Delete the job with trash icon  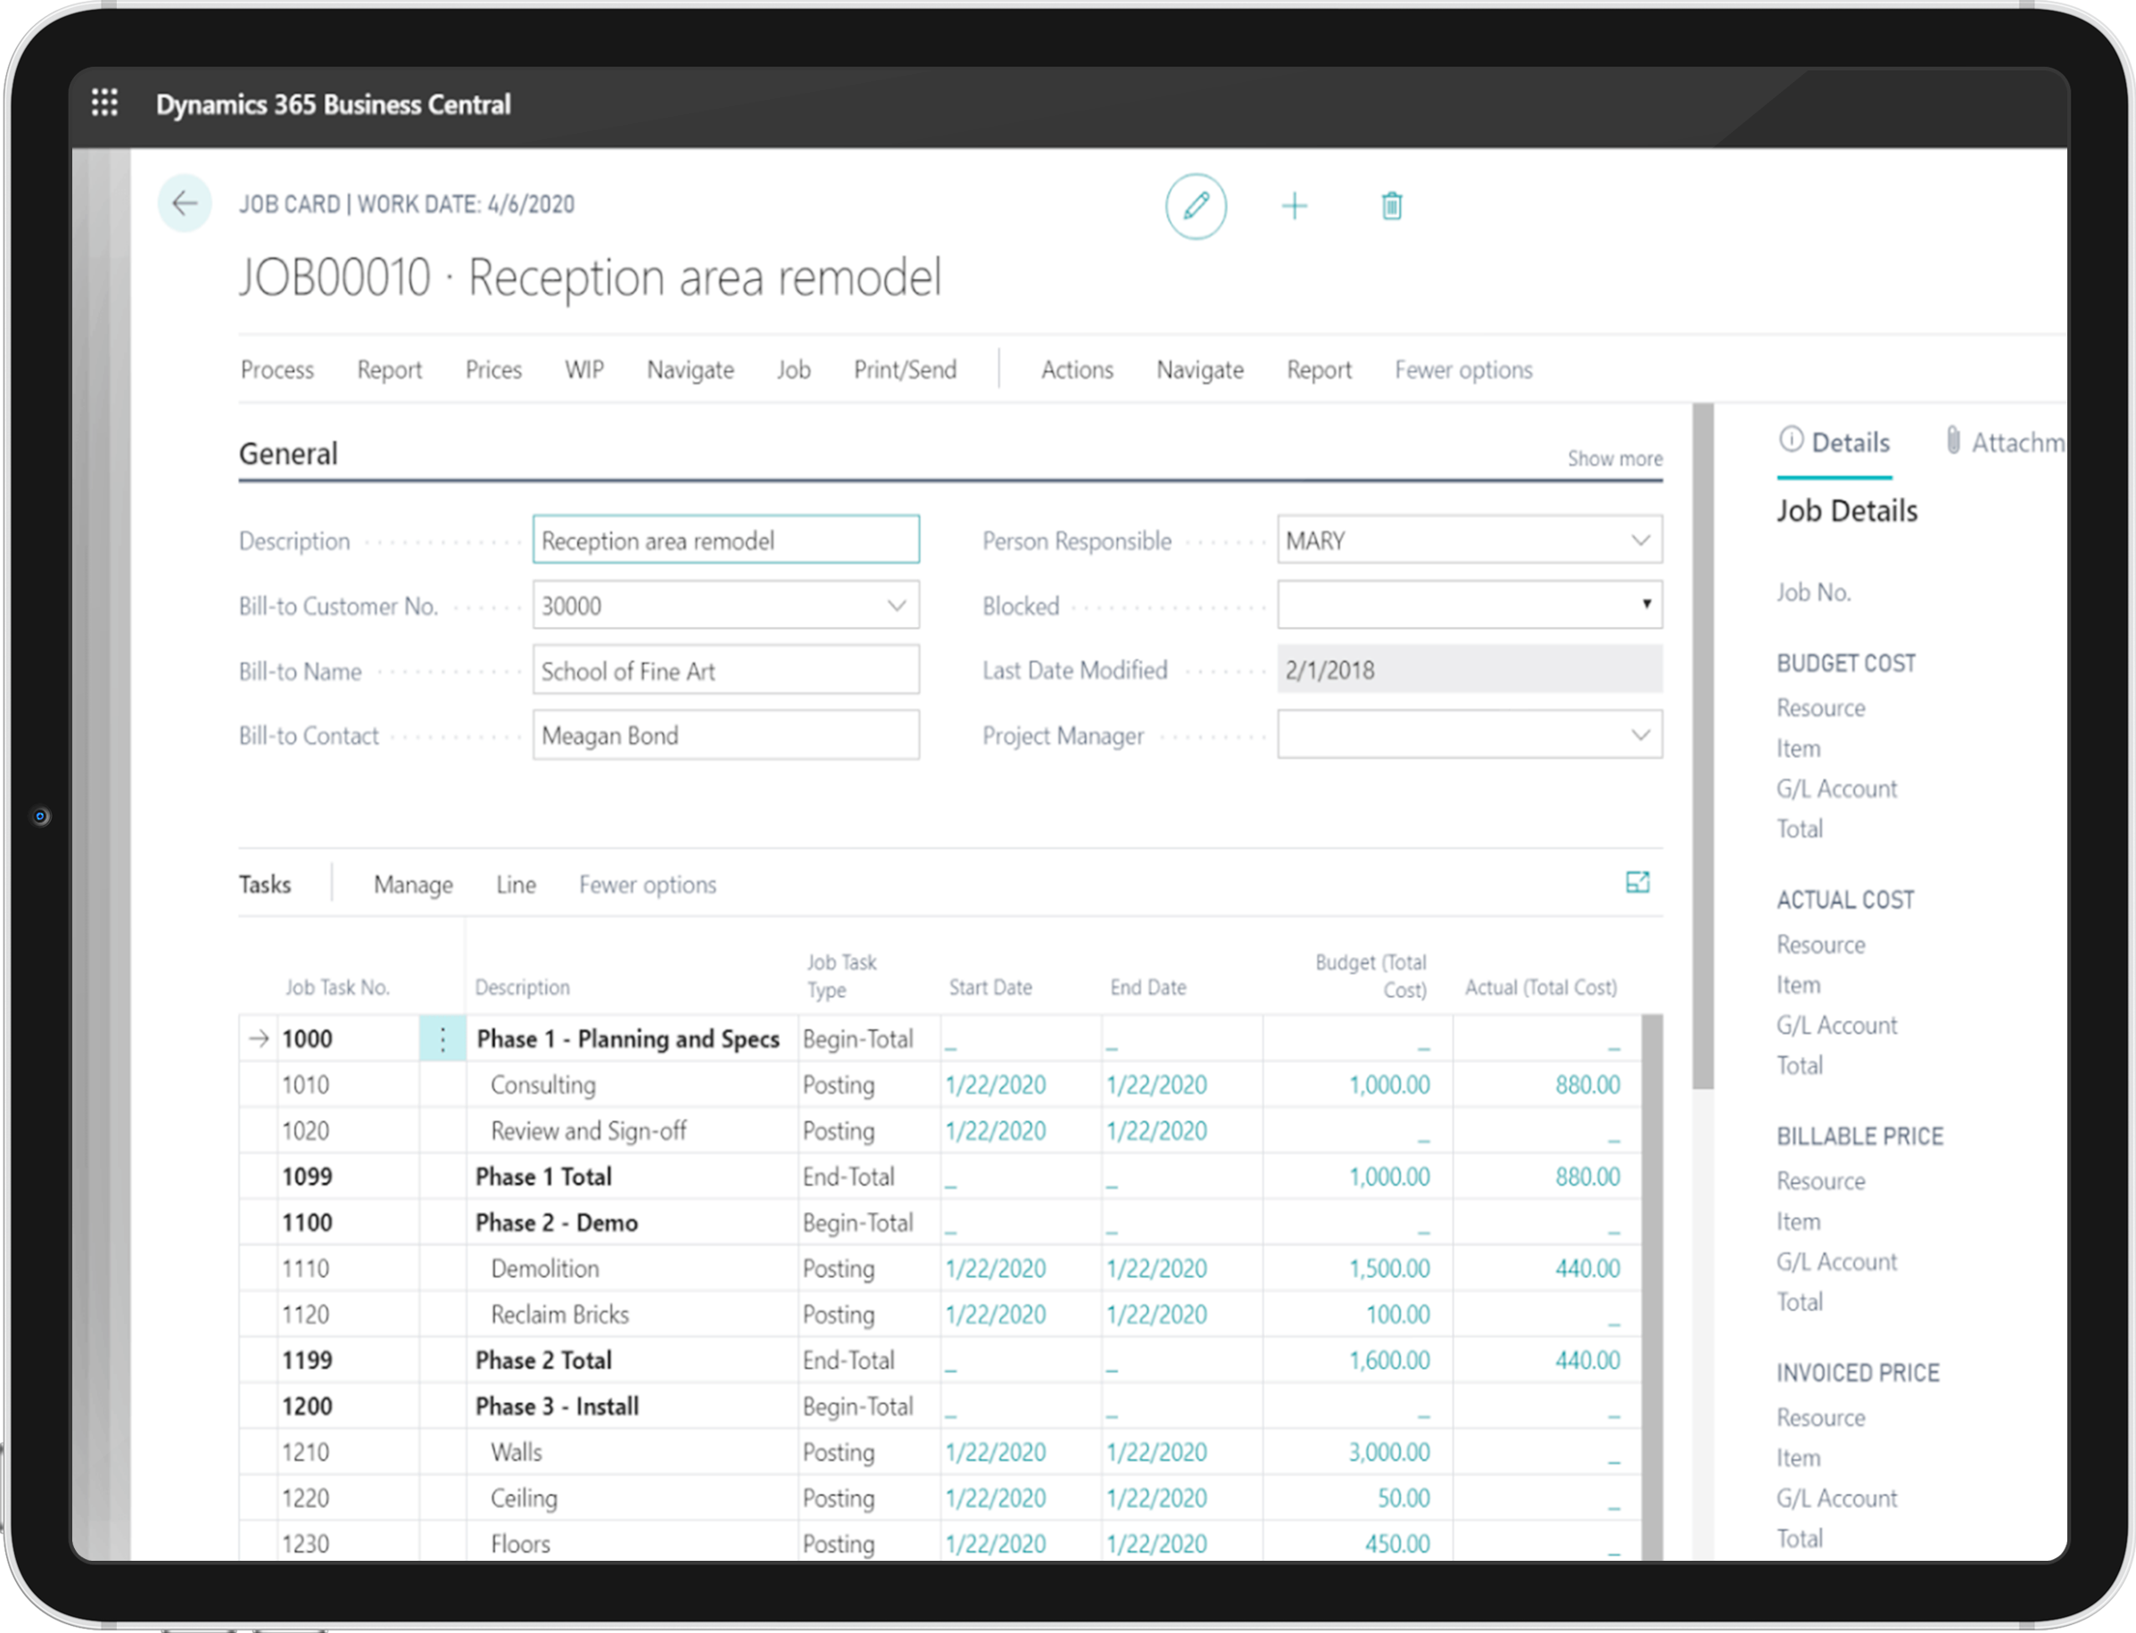[1391, 206]
